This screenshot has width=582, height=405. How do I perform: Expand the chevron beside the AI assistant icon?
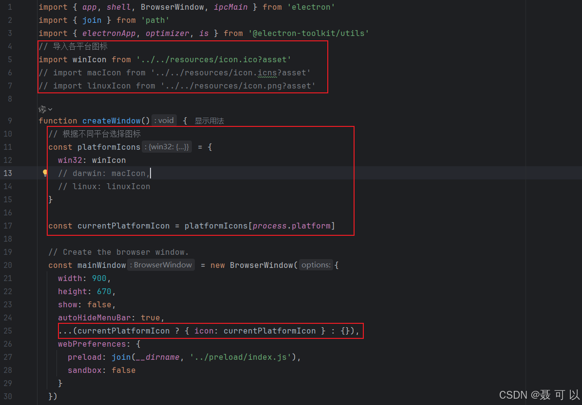pyautogui.click(x=50, y=109)
